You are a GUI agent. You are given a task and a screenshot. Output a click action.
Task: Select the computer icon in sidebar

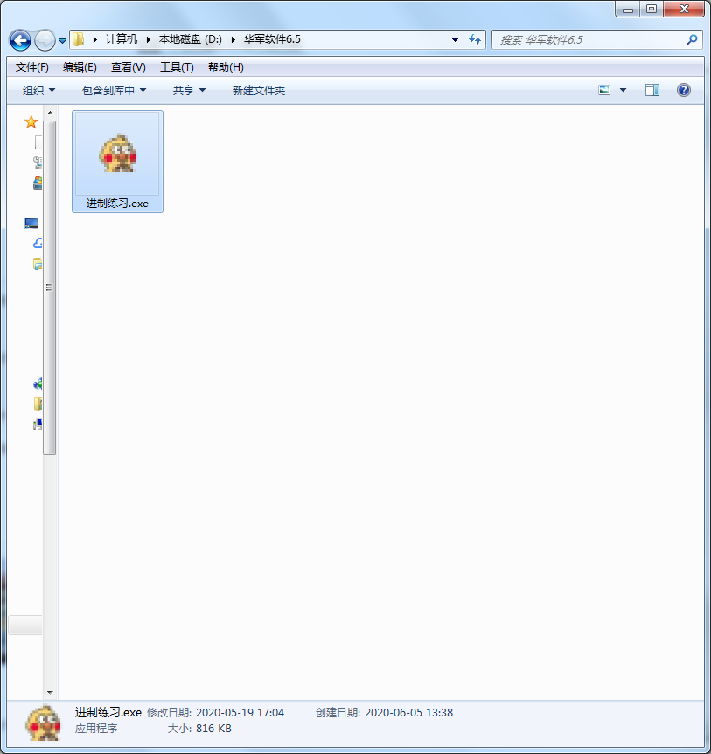coord(38,424)
